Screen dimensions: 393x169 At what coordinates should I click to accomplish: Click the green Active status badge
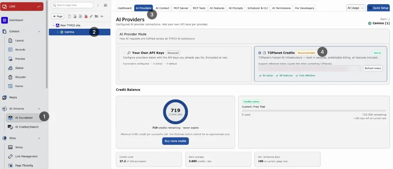pos(377,53)
